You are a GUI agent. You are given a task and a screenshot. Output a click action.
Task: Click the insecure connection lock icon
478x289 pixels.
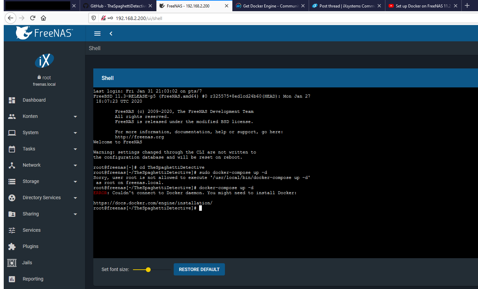click(x=103, y=18)
